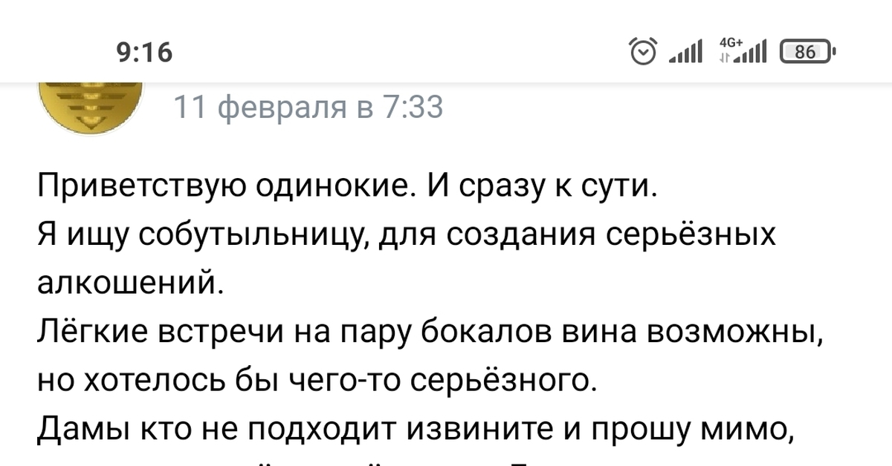Open the golden community avatar
Image resolution: width=892 pixels, height=466 pixels.
tap(89, 104)
